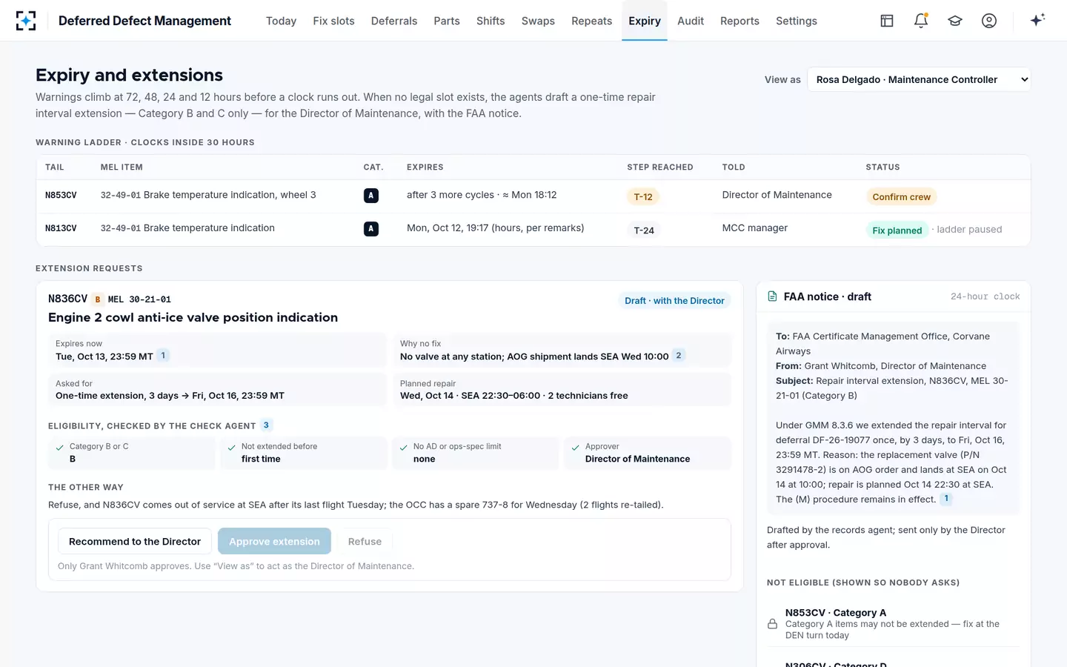The height and width of the screenshot is (667, 1067).
Task: Open footnote 3 beside eligibility heading
Action: [x=266, y=425]
